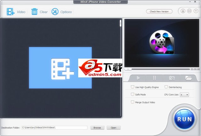
Task: Open the snapshot folder icon
Action: [188, 78]
